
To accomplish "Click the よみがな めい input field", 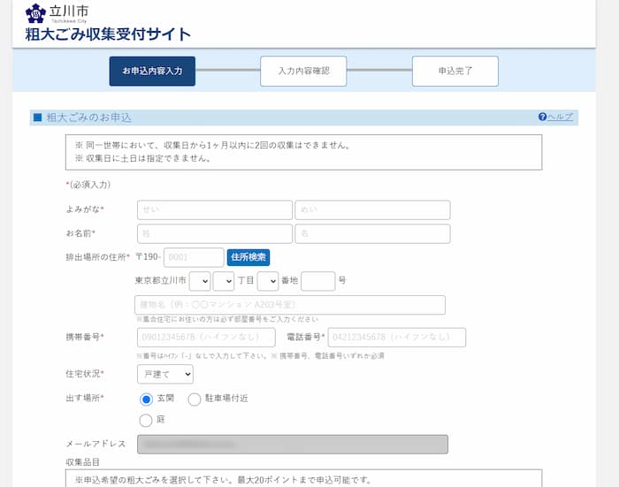I will [x=372, y=209].
